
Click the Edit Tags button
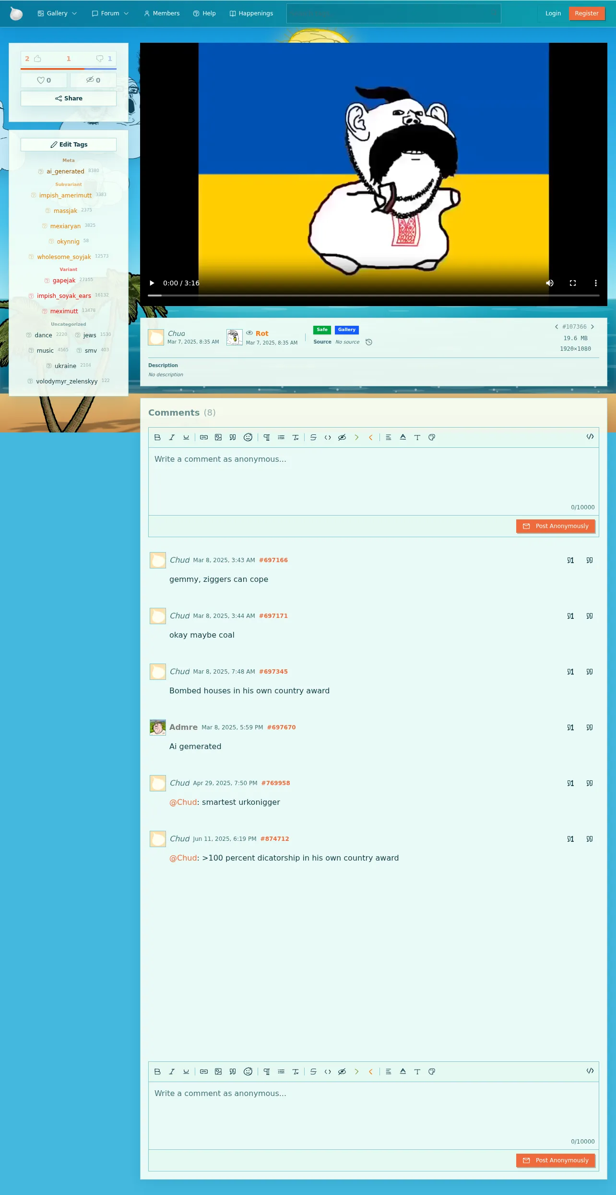click(x=69, y=145)
